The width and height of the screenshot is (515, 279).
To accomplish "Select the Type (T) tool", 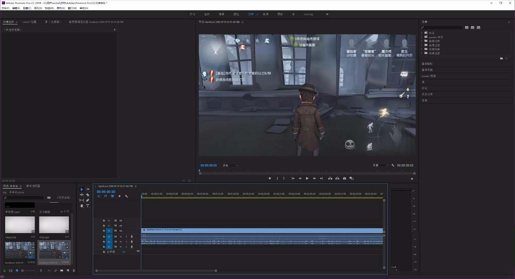I will click(88, 206).
